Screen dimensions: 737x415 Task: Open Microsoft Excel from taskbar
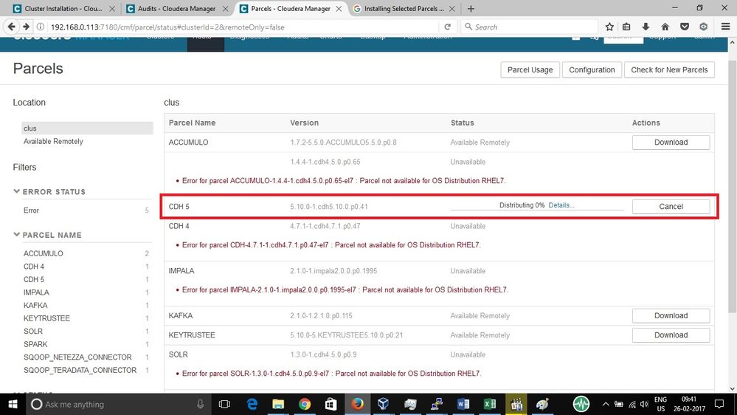tap(489, 404)
